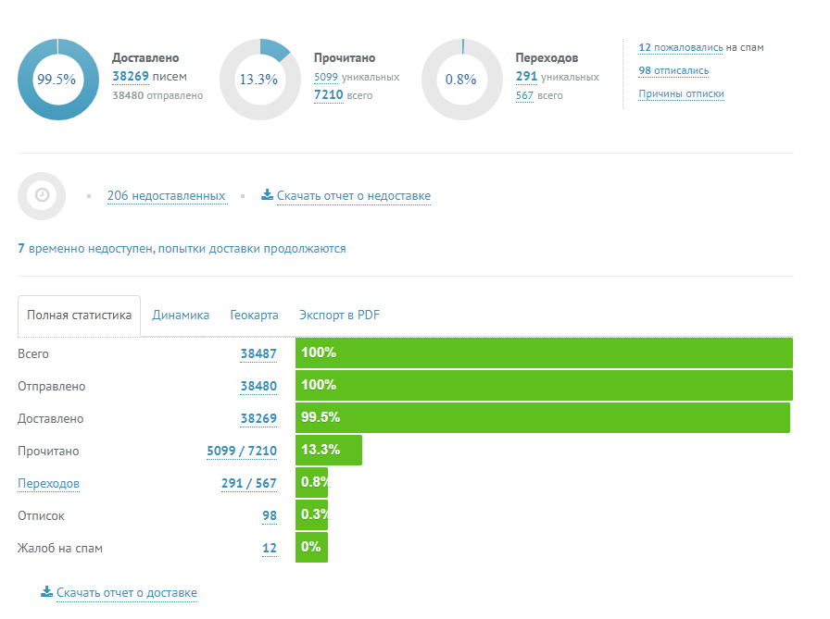
Task: Open the 99.5% delivered donut chart
Action: pyautogui.click(x=58, y=80)
